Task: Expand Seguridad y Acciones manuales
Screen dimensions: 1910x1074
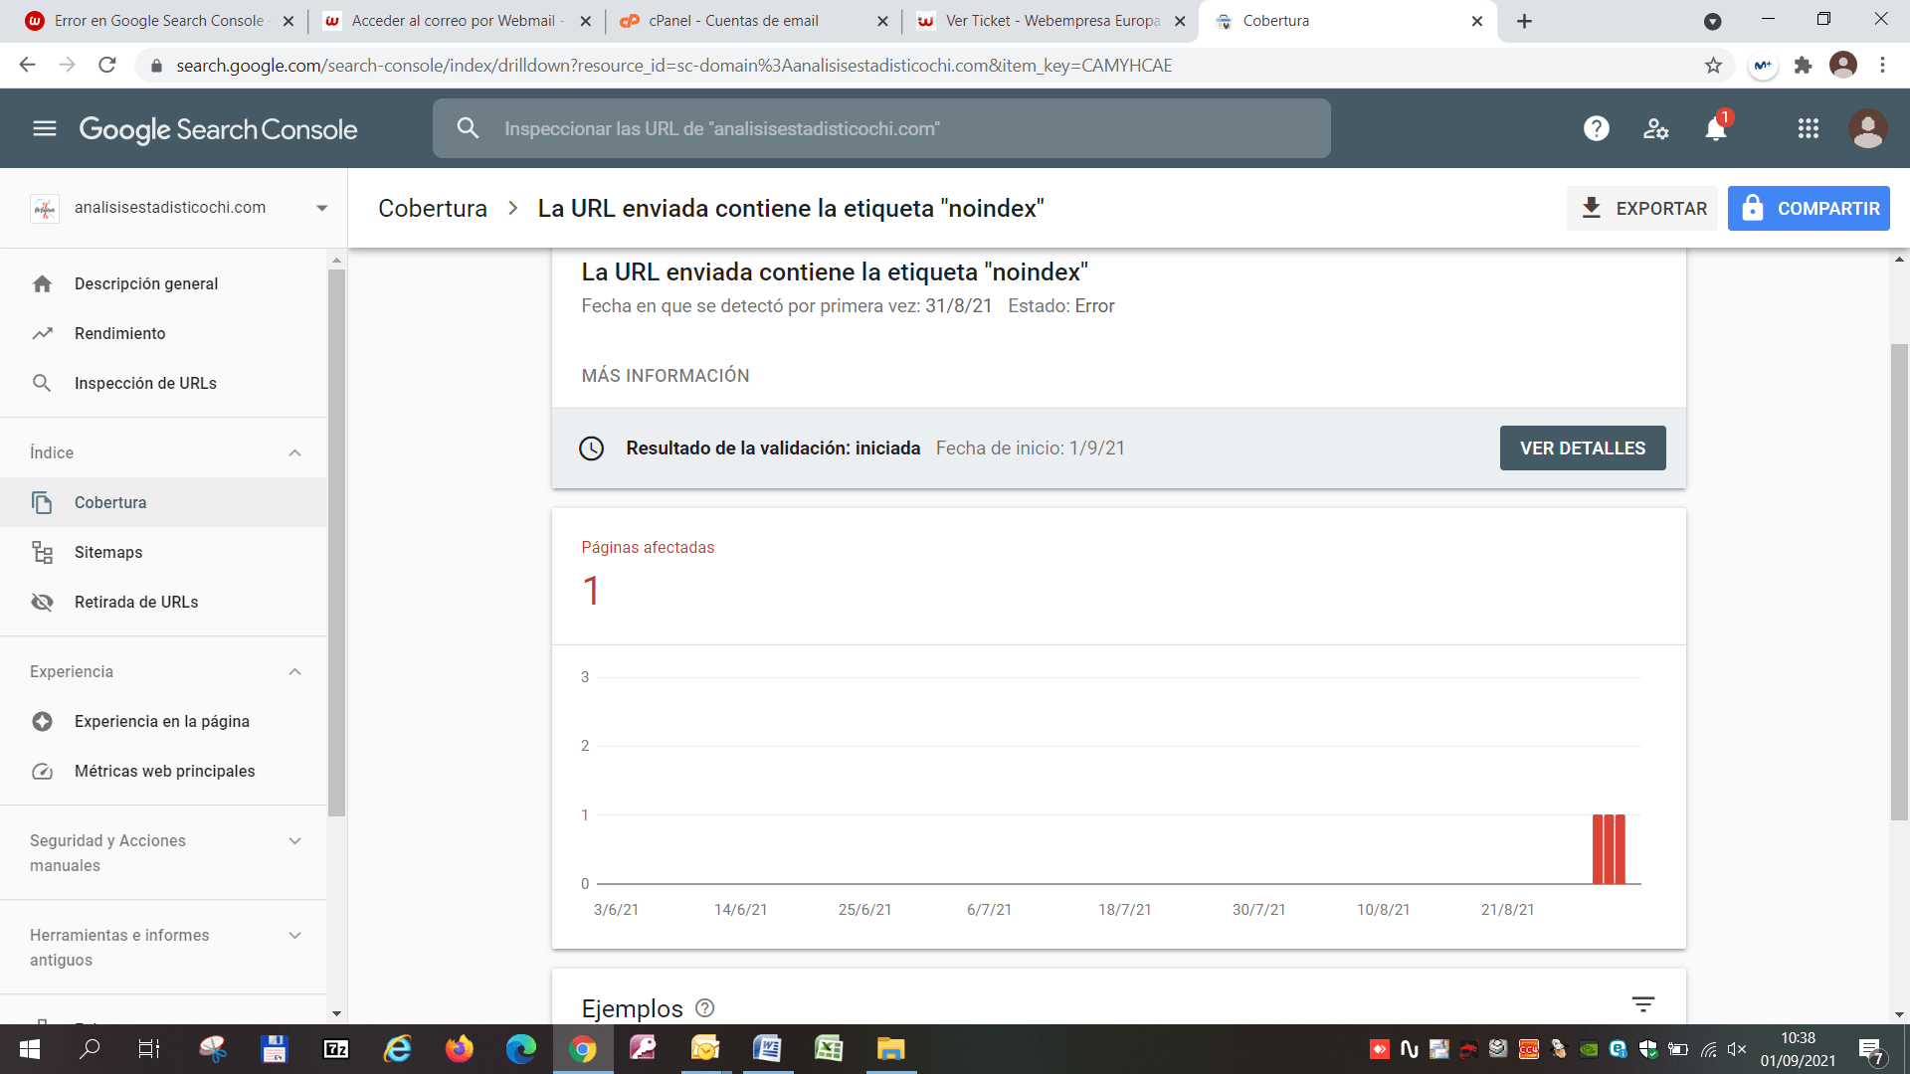Action: point(294,841)
